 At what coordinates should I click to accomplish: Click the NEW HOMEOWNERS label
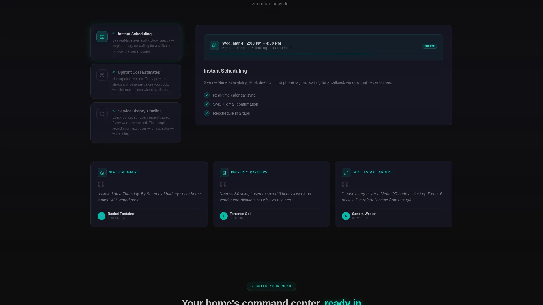pos(124,172)
